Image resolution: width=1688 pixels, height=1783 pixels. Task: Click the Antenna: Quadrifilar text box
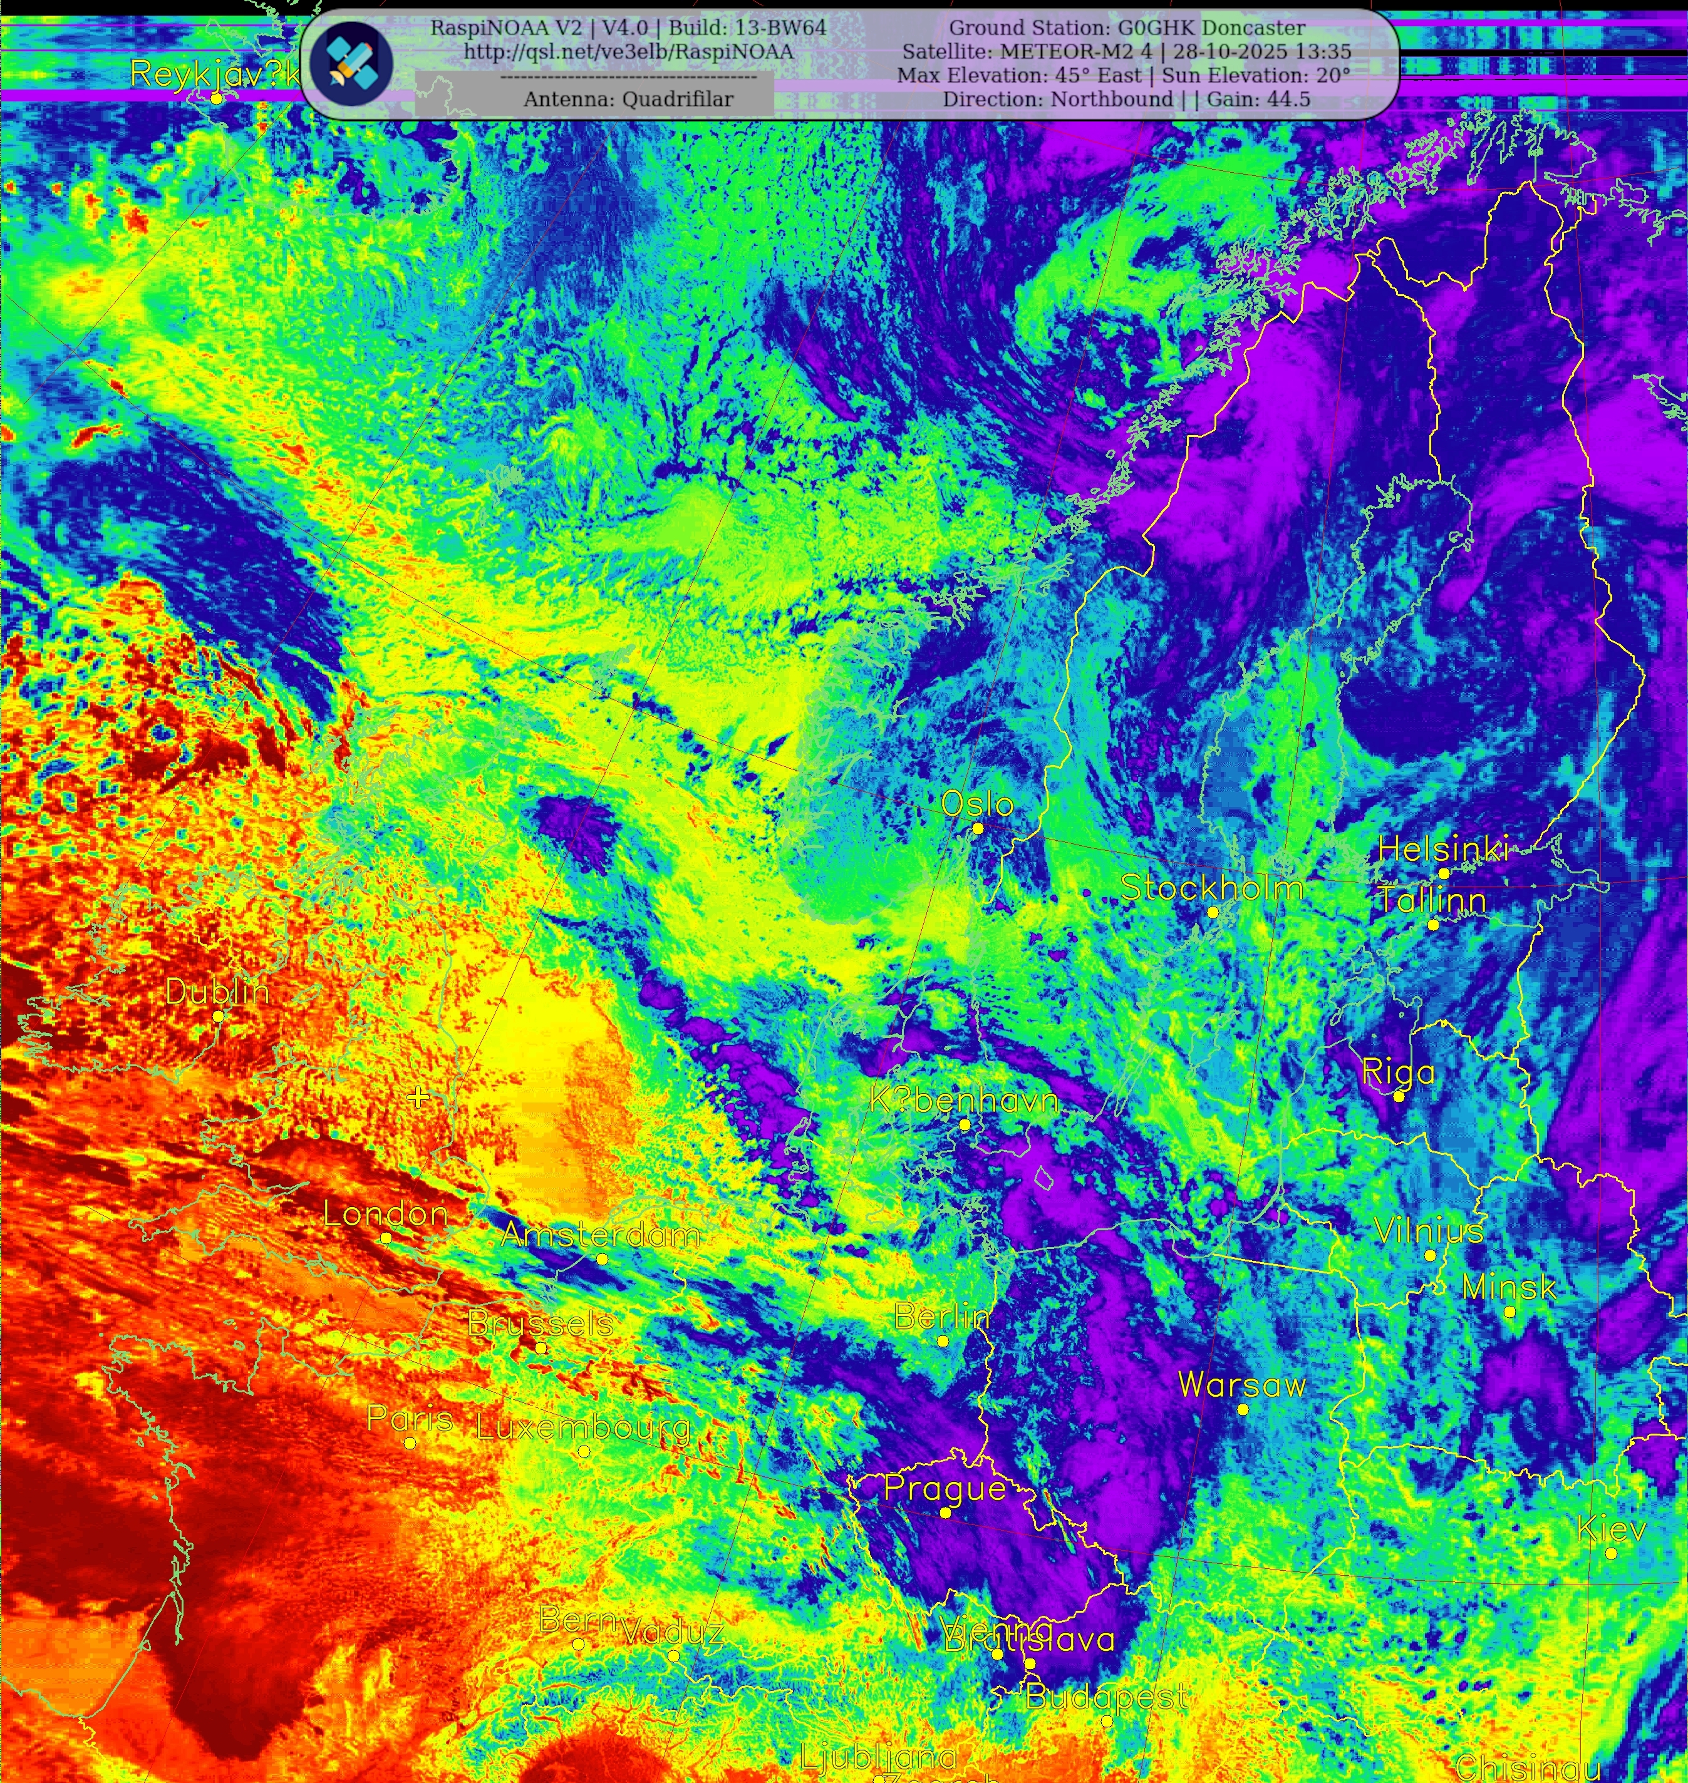pyautogui.click(x=628, y=99)
